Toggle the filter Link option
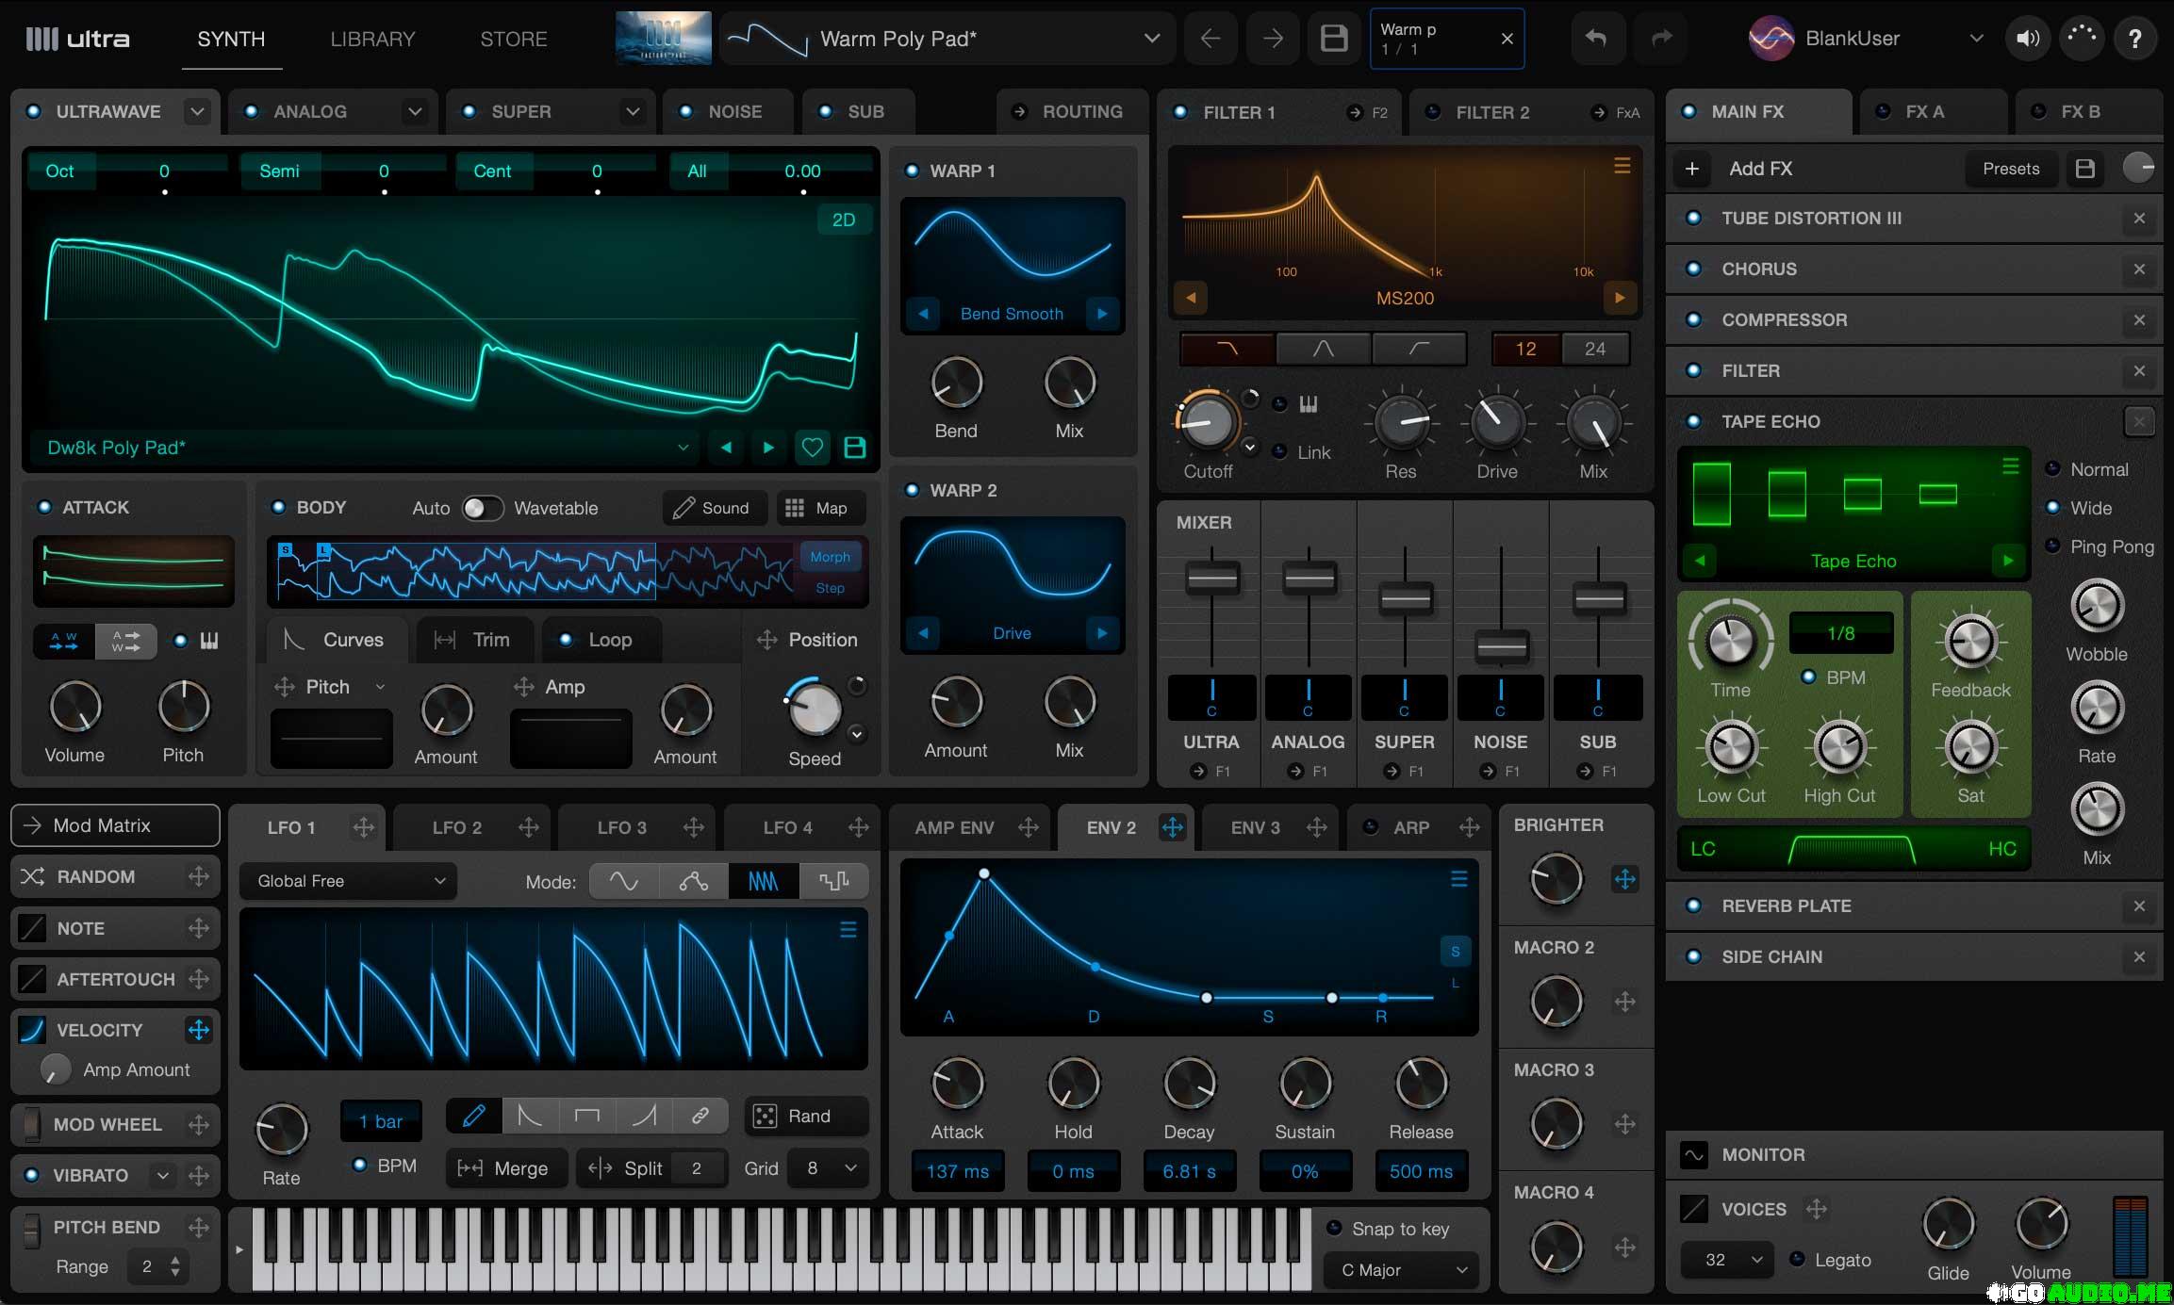This screenshot has height=1305, width=2174. coord(1279,451)
